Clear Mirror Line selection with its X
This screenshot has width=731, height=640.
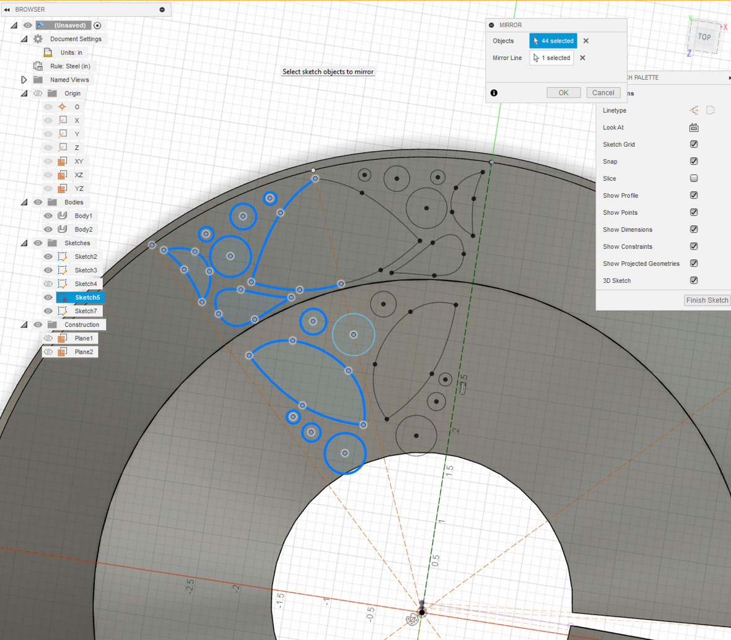pos(582,58)
